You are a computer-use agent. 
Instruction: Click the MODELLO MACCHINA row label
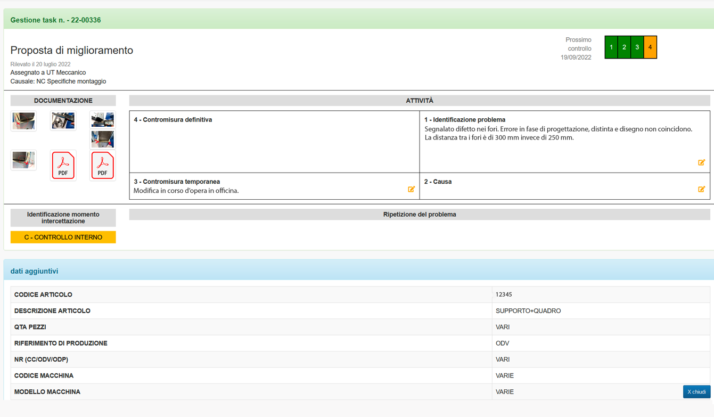click(x=47, y=392)
